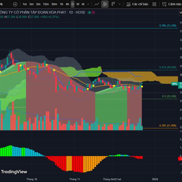Select the W weekly timeframe
The width and height of the screenshot is (182, 182).
pos(78,4)
